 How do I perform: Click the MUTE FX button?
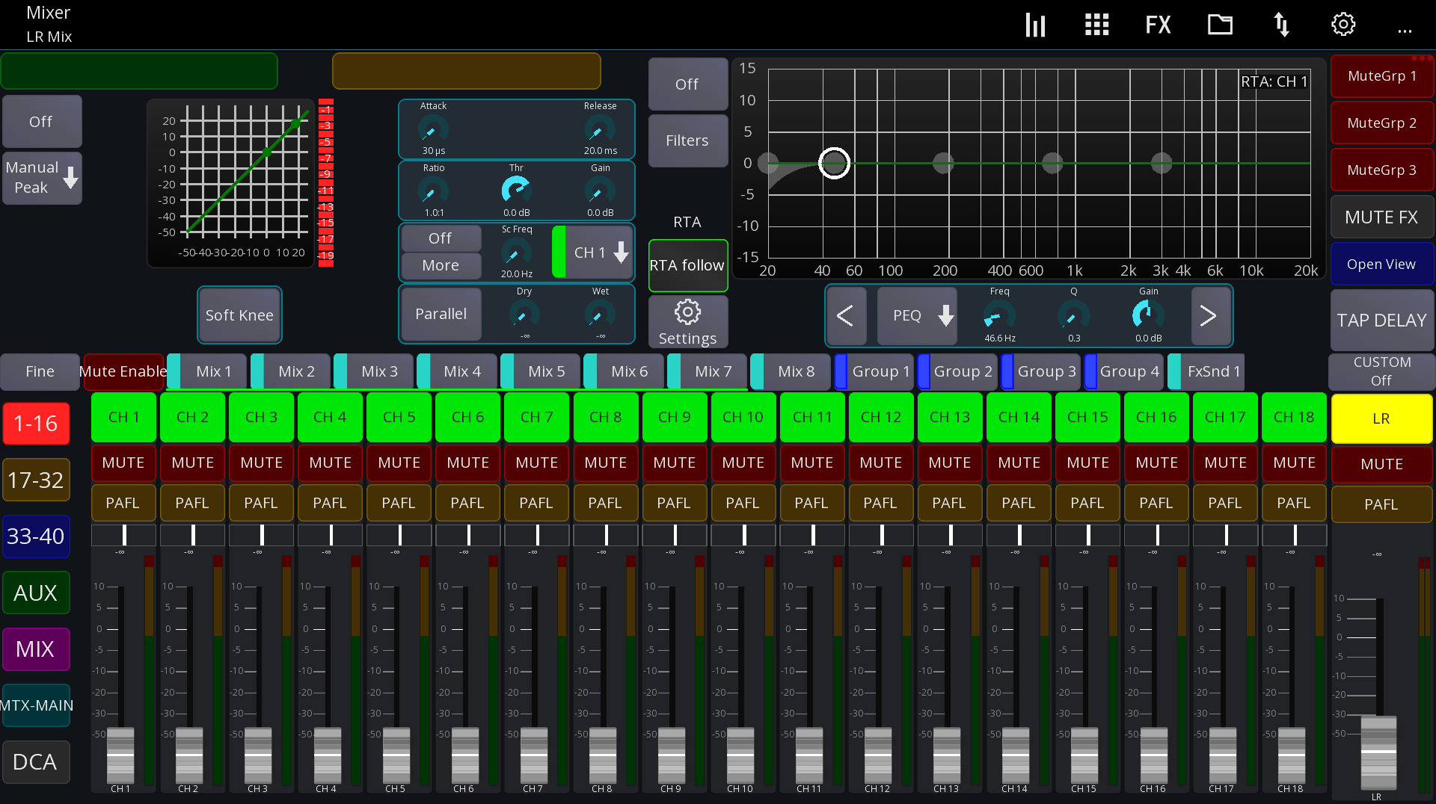click(1381, 217)
